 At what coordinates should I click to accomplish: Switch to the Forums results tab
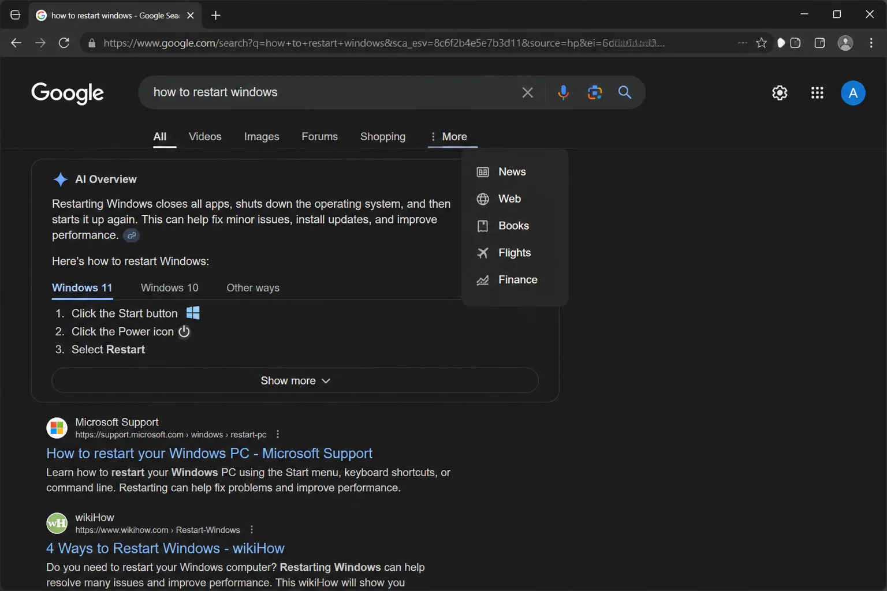(319, 137)
